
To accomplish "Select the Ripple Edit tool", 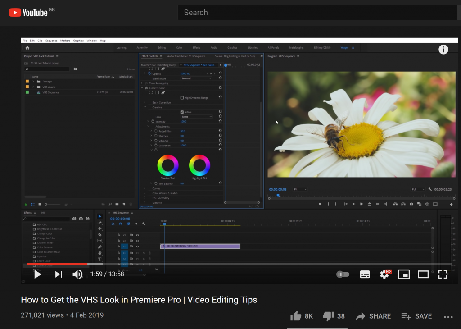I will (x=99, y=228).
